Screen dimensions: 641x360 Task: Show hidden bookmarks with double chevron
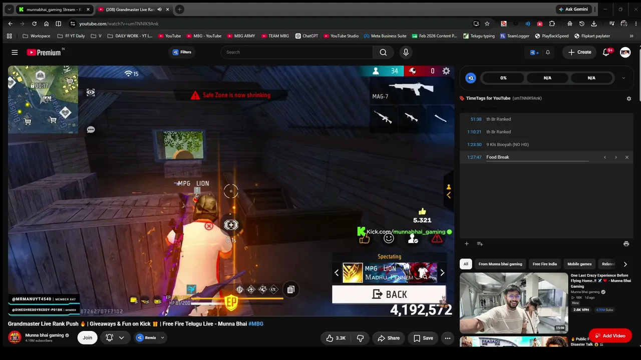pos(631,36)
